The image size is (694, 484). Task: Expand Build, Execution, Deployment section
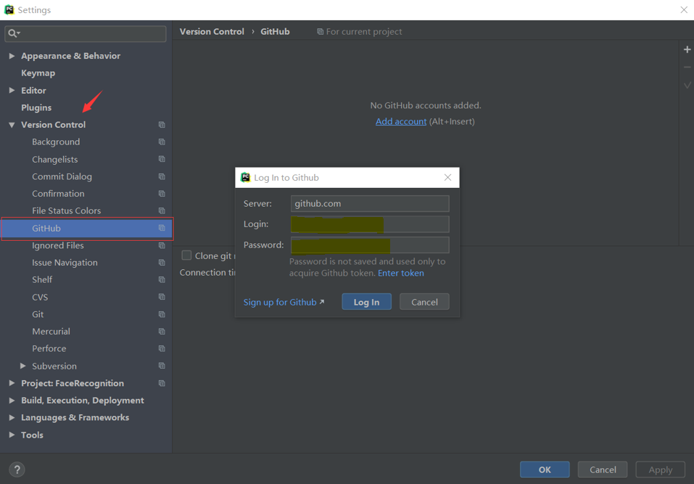(12, 401)
